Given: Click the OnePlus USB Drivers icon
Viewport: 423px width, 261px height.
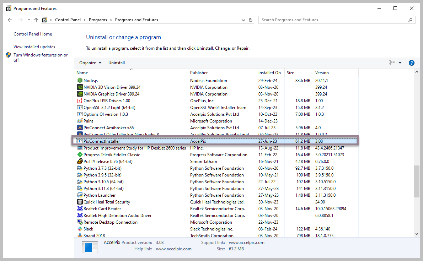Looking at the screenshot, I should [80, 100].
